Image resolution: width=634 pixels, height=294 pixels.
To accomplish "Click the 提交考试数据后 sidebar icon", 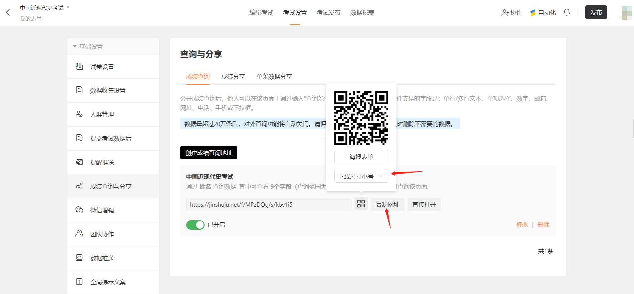I will [79, 138].
